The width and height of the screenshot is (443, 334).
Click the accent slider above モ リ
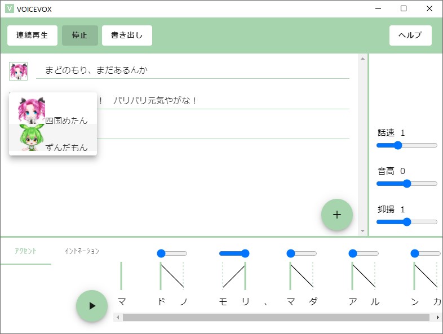coord(234,253)
